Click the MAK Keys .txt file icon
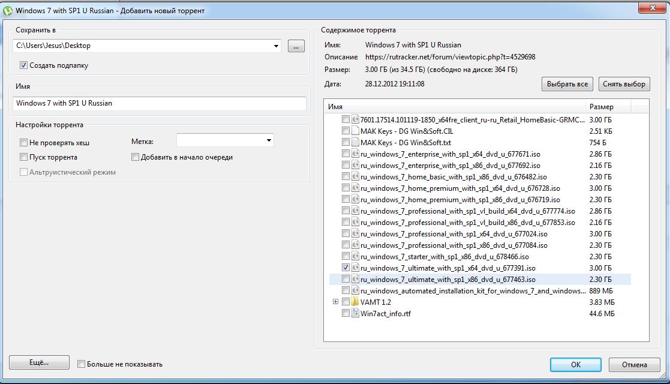 355,142
